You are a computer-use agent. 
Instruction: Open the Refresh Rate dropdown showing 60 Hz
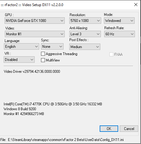click(119, 34)
